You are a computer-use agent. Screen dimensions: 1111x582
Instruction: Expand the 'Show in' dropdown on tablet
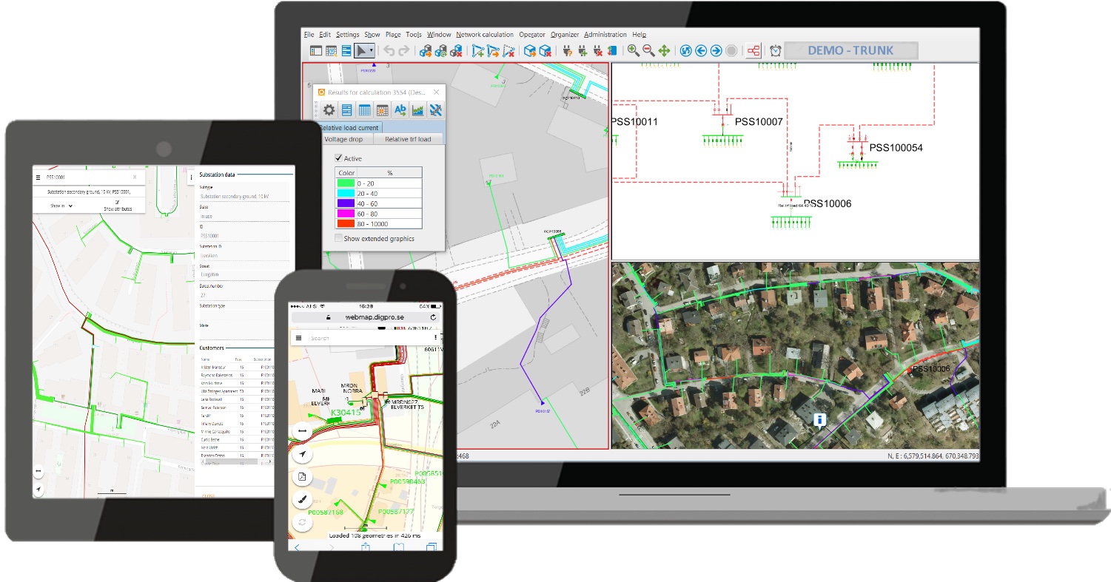(x=62, y=206)
